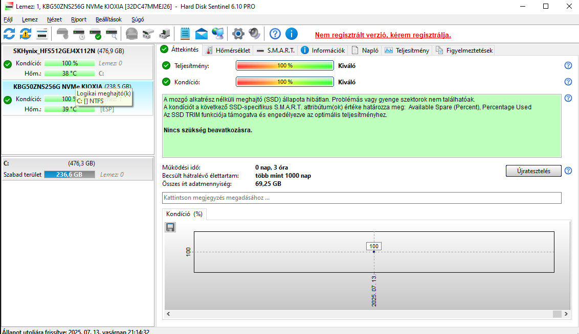Click the disk list panel toolbar icon
This screenshot has height=334, width=579.
[x=42, y=34]
